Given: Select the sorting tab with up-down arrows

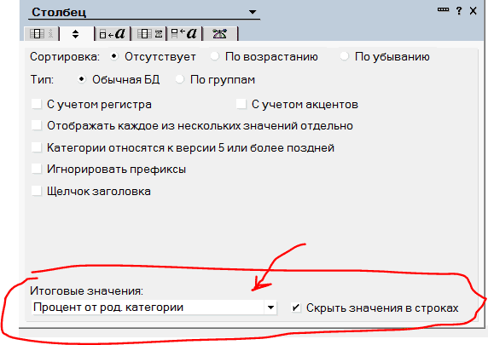Looking at the screenshot, I should click(75, 33).
